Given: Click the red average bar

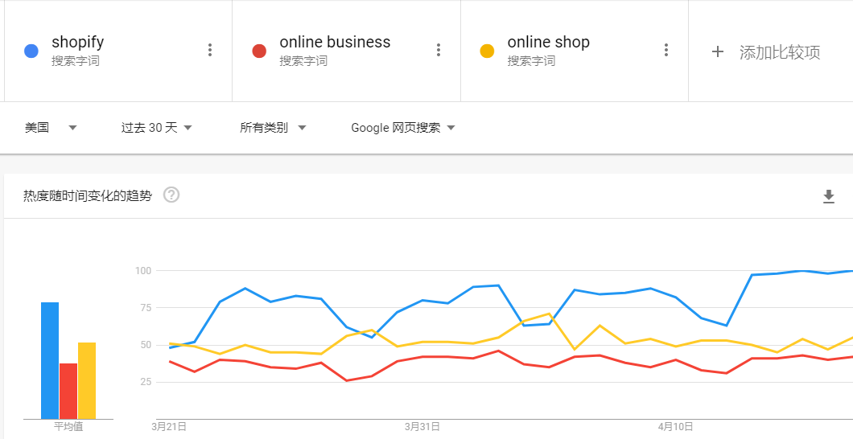Looking at the screenshot, I should (x=68, y=392).
